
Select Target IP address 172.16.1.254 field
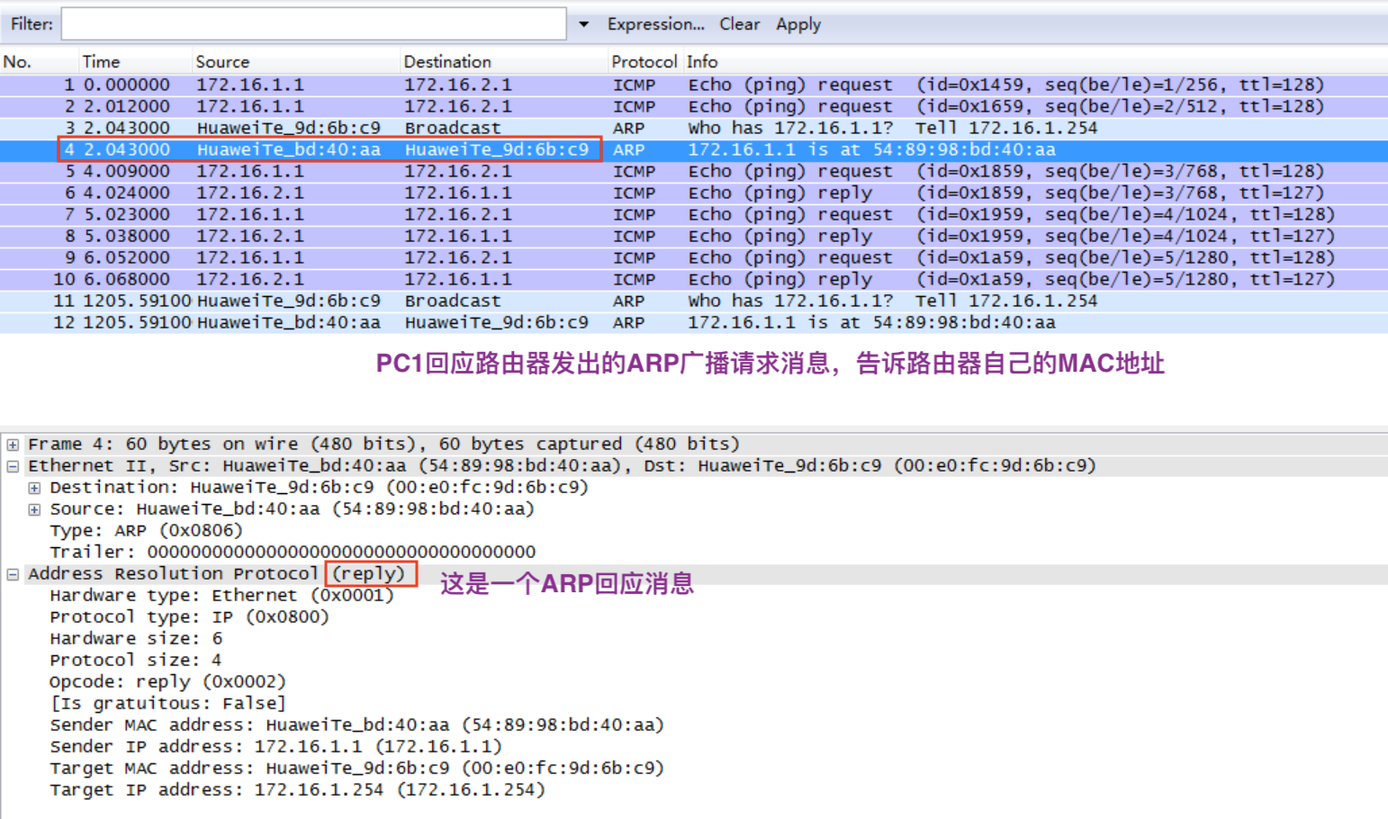297,789
